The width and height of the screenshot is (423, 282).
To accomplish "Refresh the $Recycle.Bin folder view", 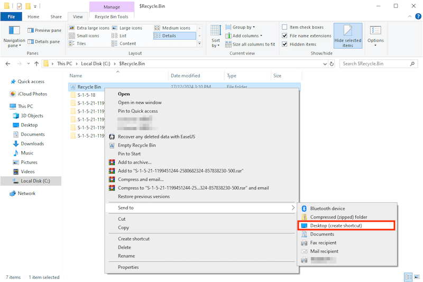I will (x=332, y=64).
